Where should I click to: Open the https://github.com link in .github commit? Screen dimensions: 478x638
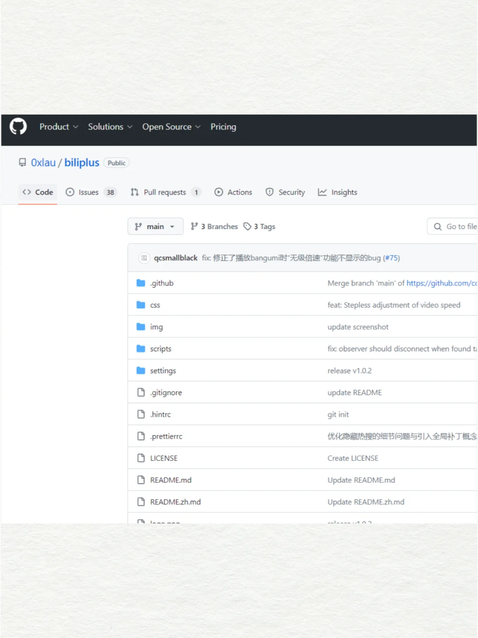(442, 283)
